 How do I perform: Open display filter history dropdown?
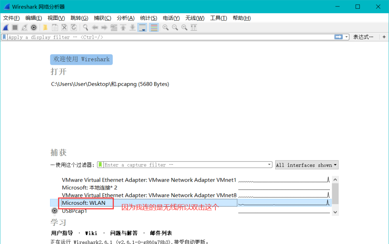[x=346, y=37]
